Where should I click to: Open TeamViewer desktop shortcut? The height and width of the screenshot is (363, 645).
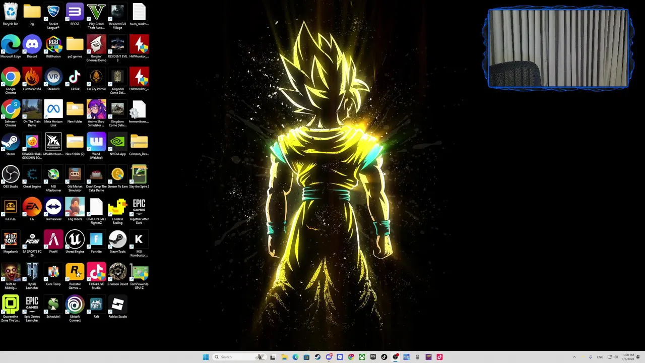53,209
